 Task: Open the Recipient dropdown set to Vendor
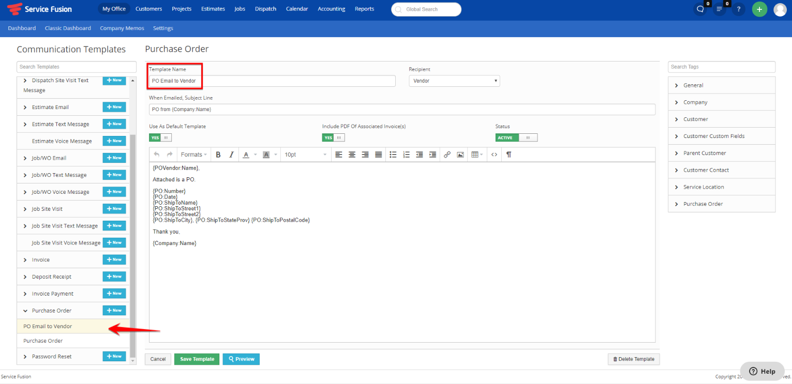tap(454, 81)
